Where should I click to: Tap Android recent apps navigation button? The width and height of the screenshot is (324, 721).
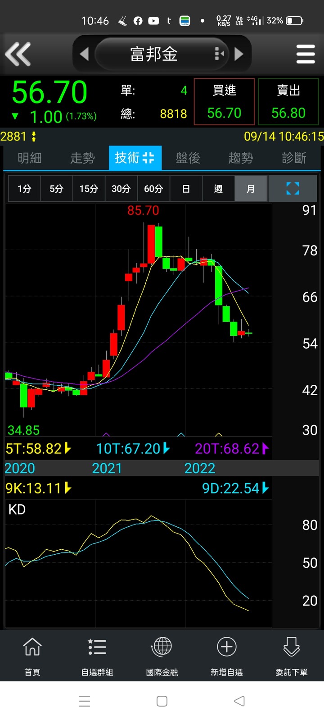[85, 701]
